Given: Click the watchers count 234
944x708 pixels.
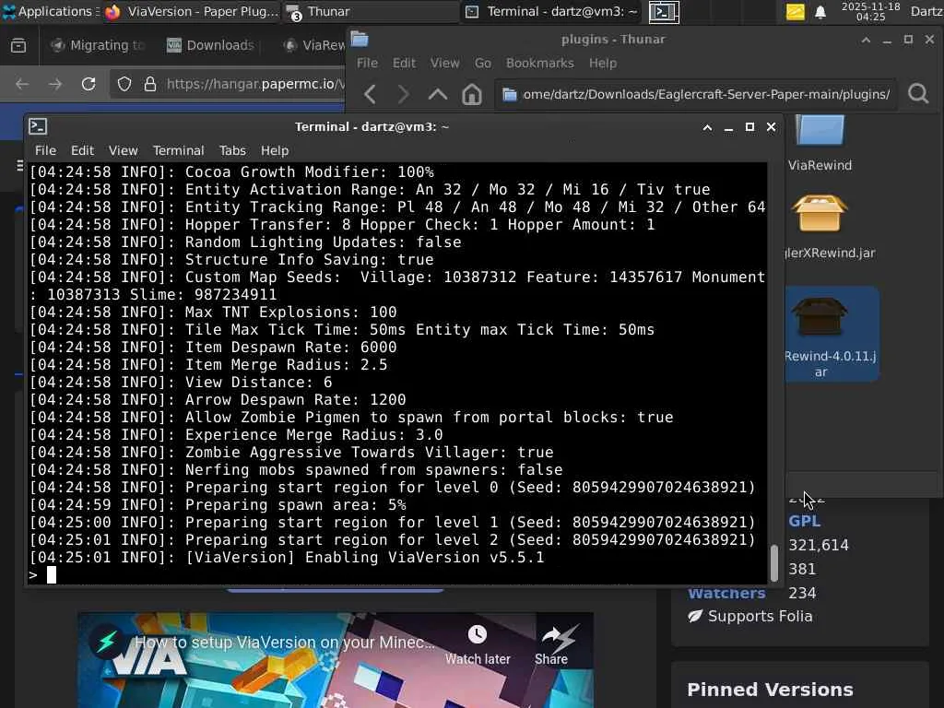Looking at the screenshot, I should pyautogui.click(x=802, y=594).
